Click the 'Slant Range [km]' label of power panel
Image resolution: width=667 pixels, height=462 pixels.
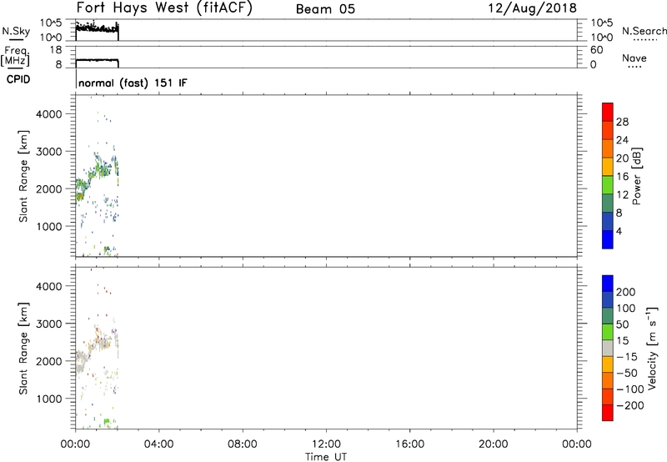(23, 176)
